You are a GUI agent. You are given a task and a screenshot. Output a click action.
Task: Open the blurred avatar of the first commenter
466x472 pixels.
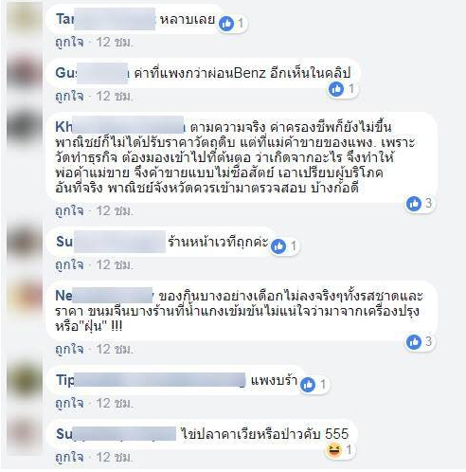click(25, 17)
